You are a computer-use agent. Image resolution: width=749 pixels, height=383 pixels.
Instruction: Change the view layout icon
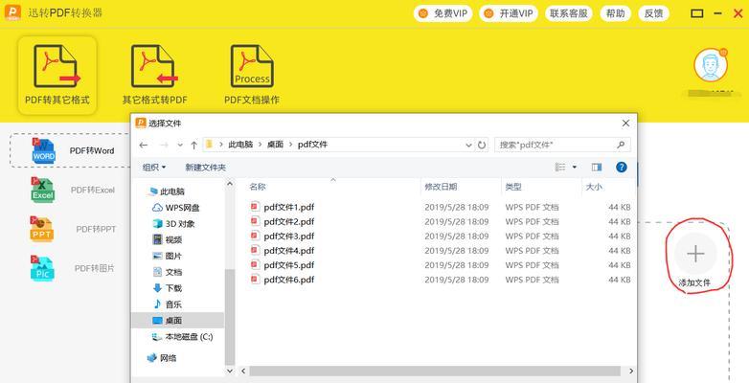(x=560, y=168)
